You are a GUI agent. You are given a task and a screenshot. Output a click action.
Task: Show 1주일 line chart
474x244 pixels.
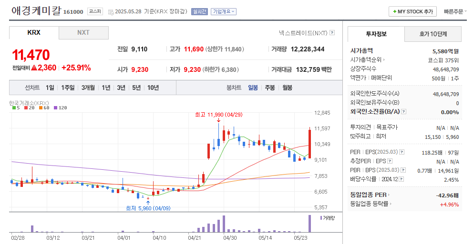tap(68, 88)
